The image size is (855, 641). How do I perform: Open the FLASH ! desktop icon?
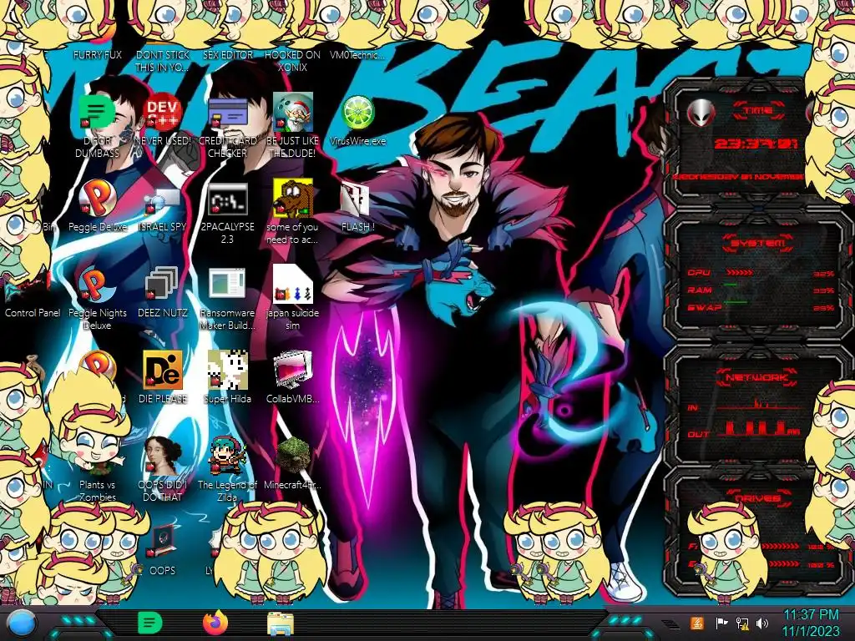(355, 199)
